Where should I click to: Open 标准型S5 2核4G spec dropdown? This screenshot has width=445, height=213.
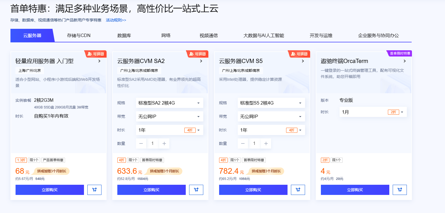click(x=271, y=103)
